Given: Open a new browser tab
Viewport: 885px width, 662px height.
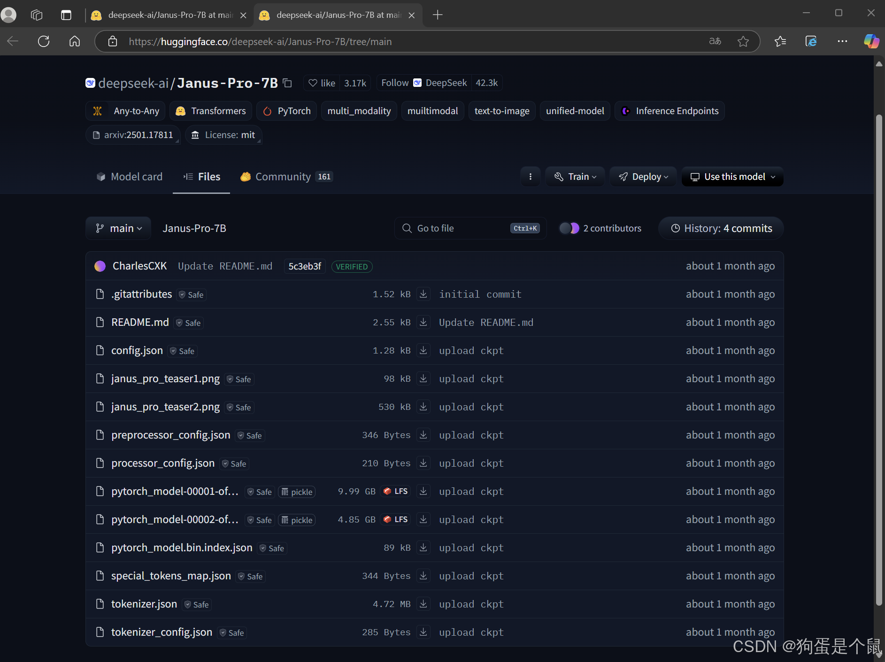Looking at the screenshot, I should coord(438,15).
